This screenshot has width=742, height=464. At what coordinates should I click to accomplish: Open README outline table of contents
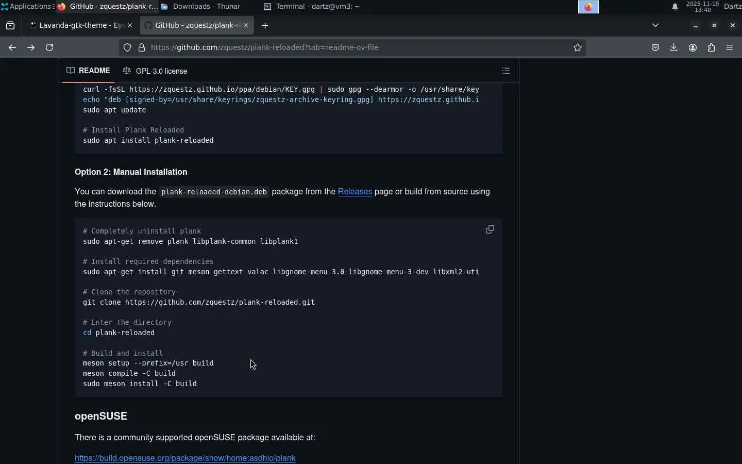point(506,71)
